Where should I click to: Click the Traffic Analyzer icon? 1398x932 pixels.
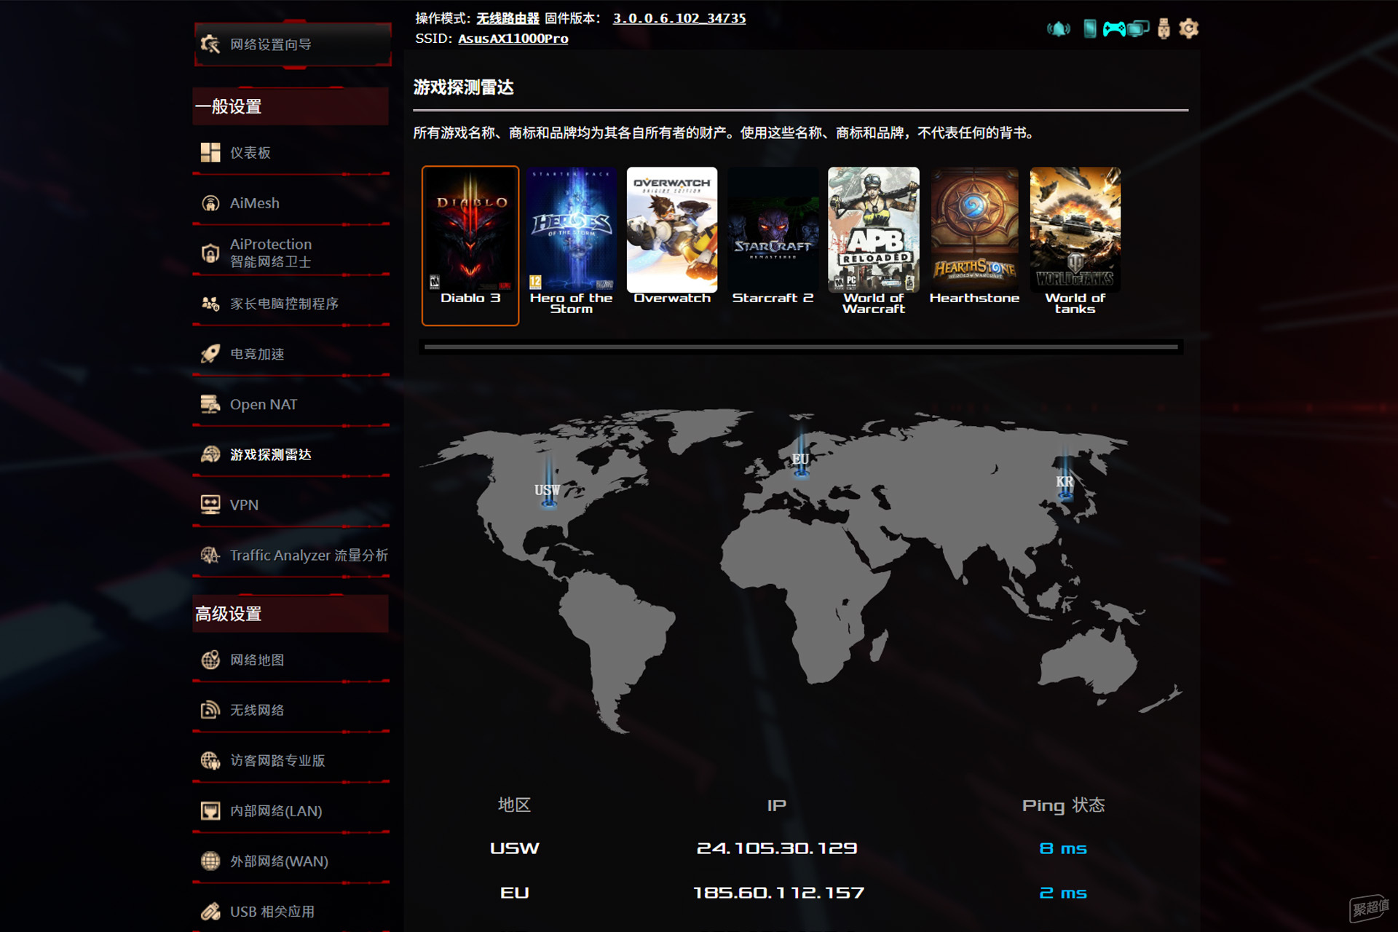(x=210, y=556)
